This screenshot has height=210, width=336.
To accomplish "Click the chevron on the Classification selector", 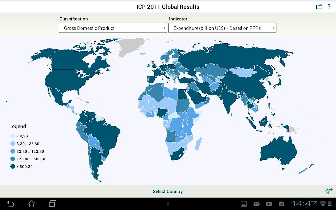I will pyautogui.click(x=164, y=28).
